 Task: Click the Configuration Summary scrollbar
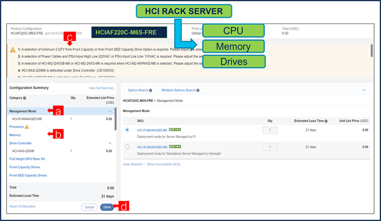point(116,119)
